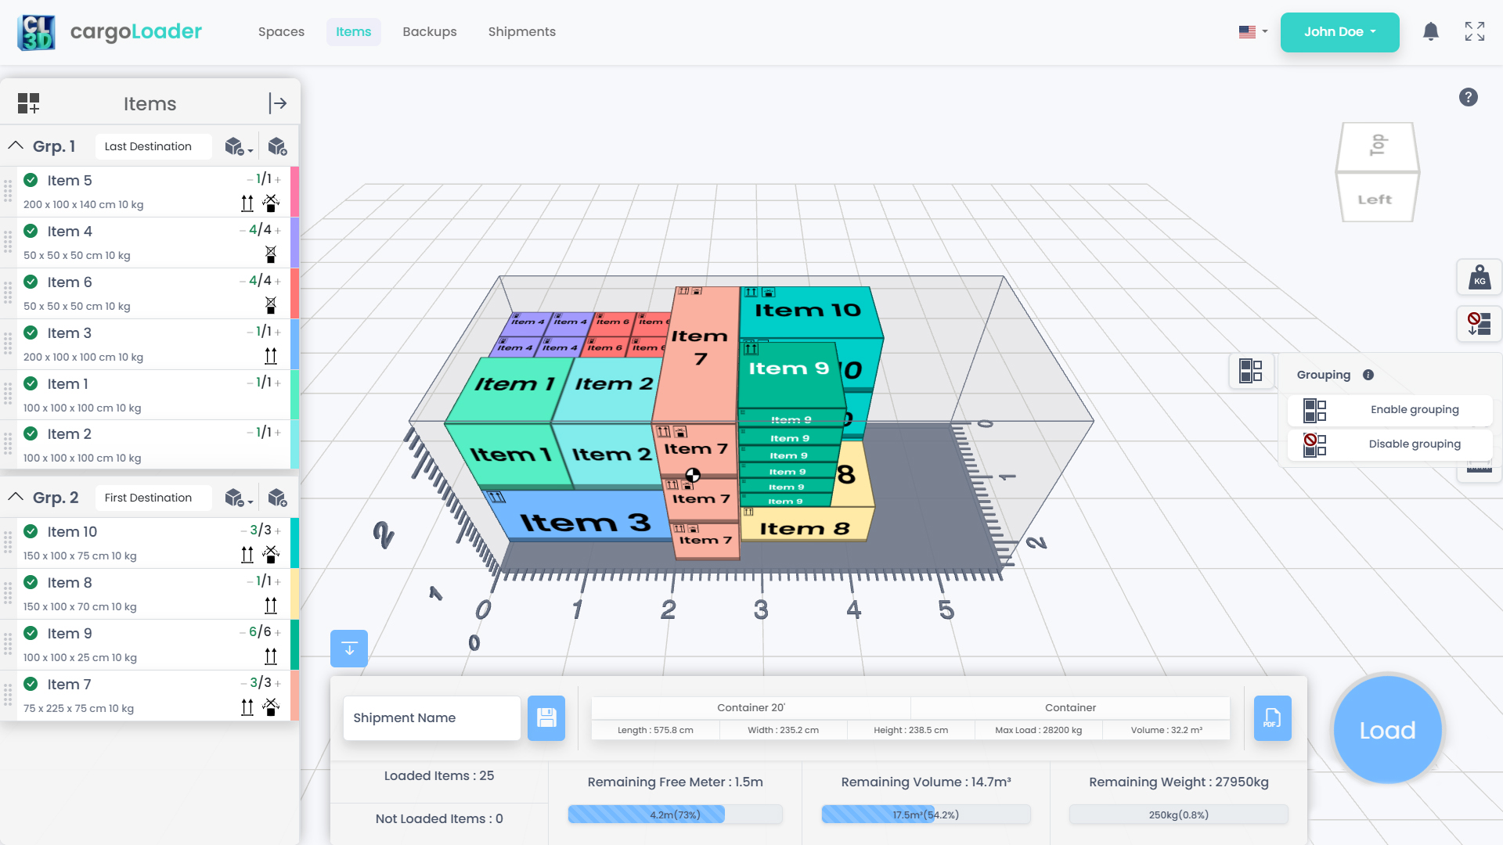Click the Item 5 pink color swatch

coord(295,192)
